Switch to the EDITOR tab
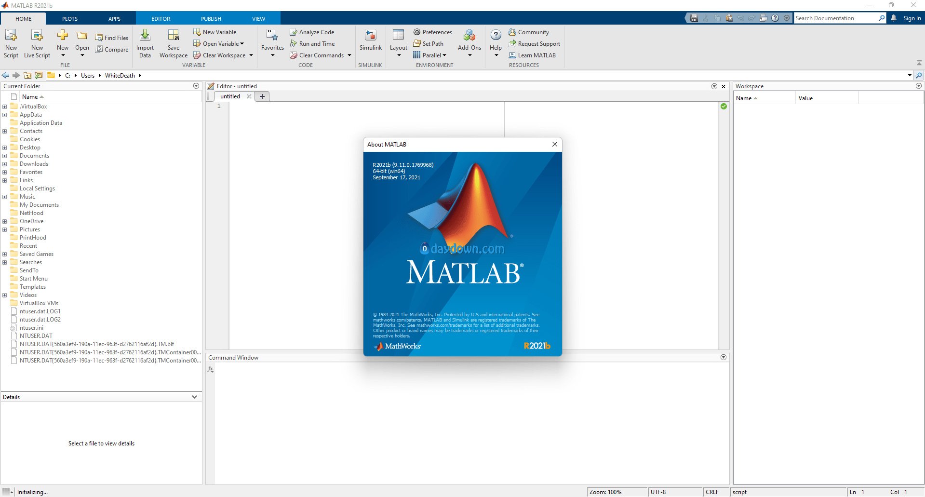The width and height of the screenshot is (925, 497). pyautogui.click(x=161, y=19)
